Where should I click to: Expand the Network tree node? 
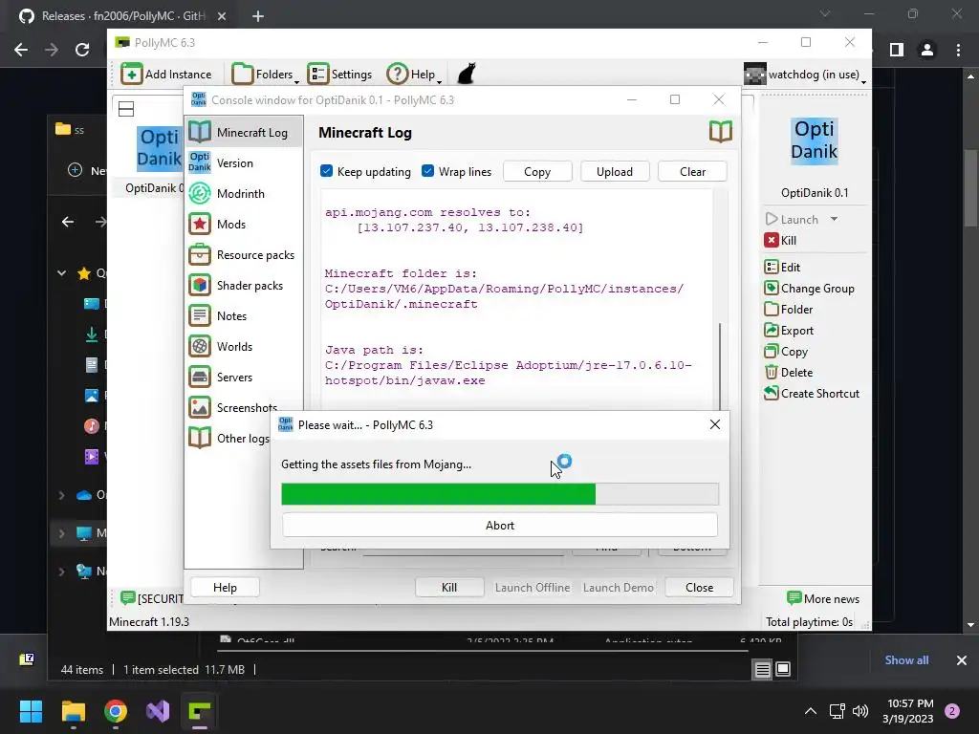pos(61,571)
